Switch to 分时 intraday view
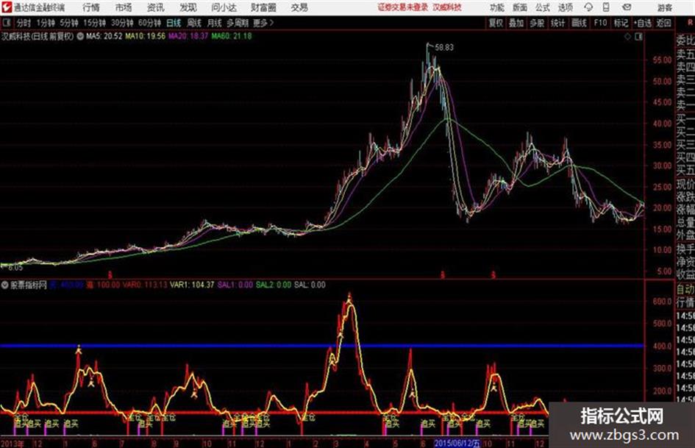The image size is (695, 448). [x=24, y=23]
